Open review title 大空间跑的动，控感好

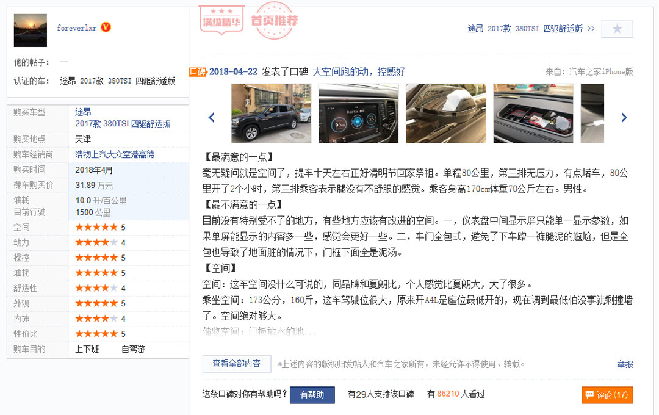359,72
